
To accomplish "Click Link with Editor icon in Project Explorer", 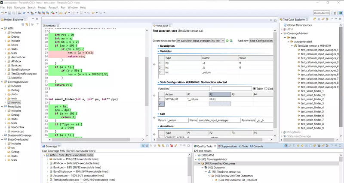I will [x=27, y=24].
